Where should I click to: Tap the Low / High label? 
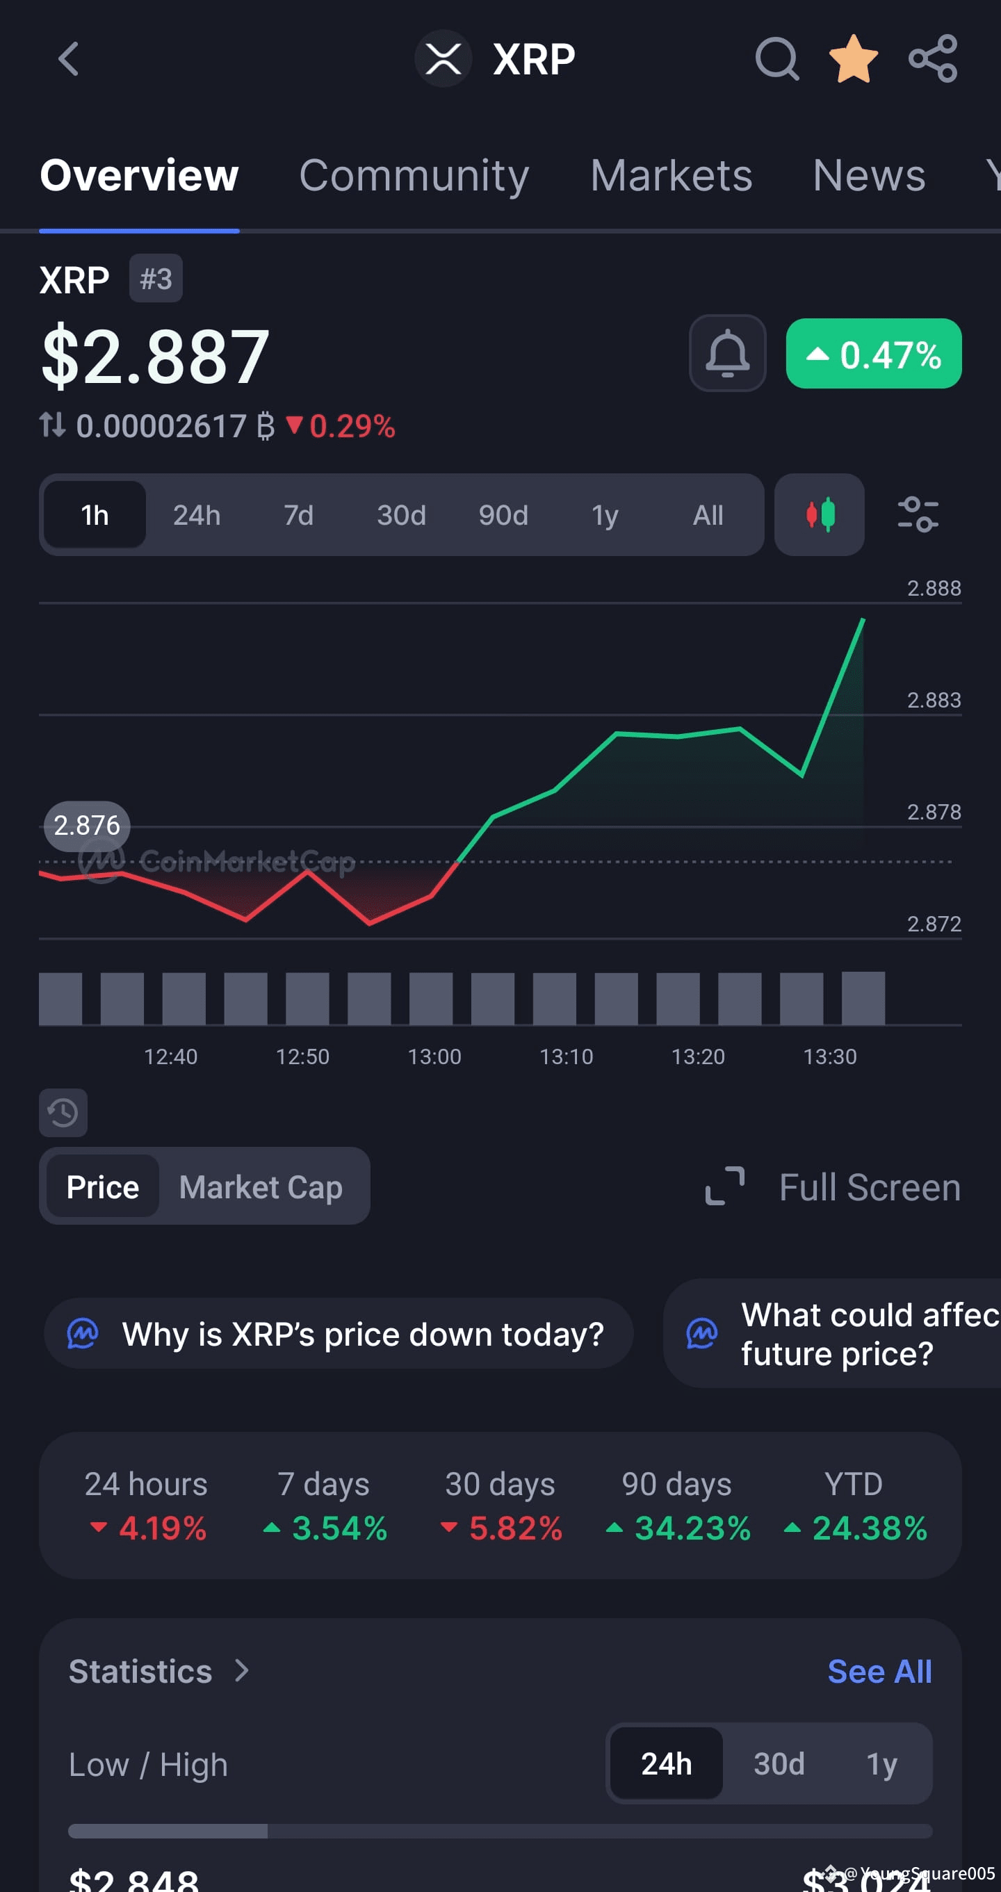[x=148, y=1764]
